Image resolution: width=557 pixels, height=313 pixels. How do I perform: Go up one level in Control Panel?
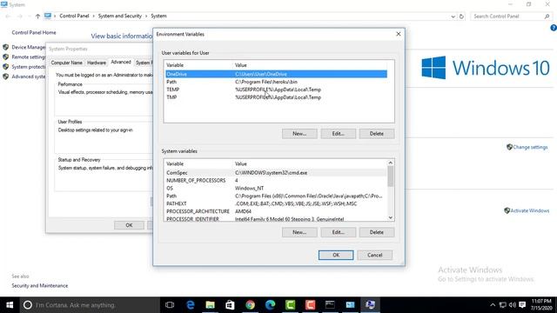coord(37,16)
